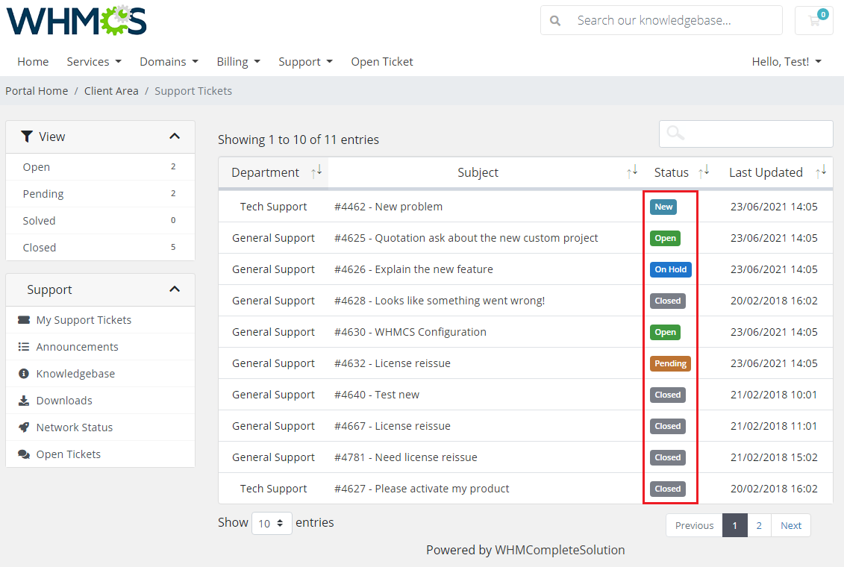The width and height of the screenshot is (844, 567).
Task: Open the Services dropdown menu
Action: [94, 62]
